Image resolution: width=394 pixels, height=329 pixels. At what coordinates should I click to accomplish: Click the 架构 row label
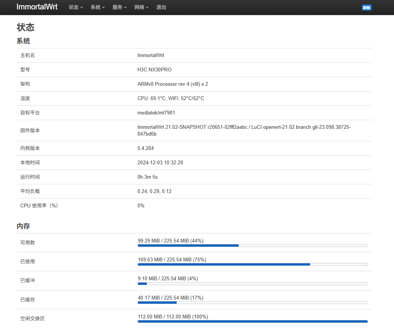coord(25,84)
